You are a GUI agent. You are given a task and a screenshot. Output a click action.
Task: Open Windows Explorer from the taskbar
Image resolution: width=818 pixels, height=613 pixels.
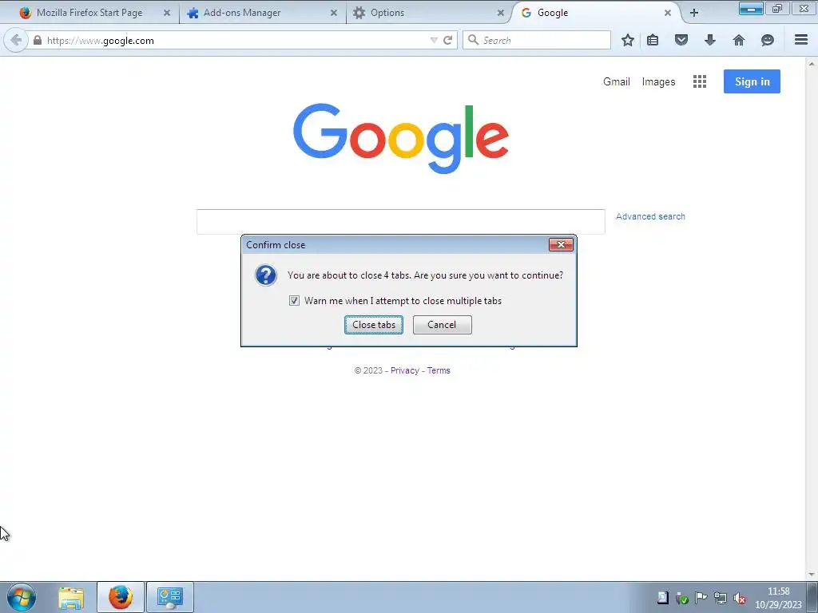[71, 597]
